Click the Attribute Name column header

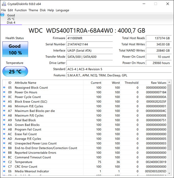tap(49, 83)
